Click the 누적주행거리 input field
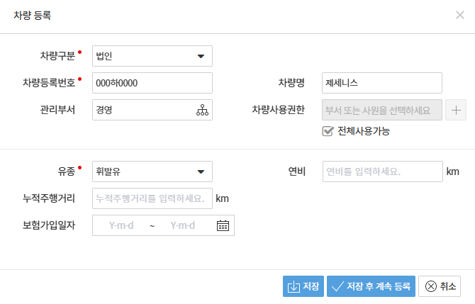Image resolution: width=475 pixels, height=304 pixels. (x=152, y=198)
